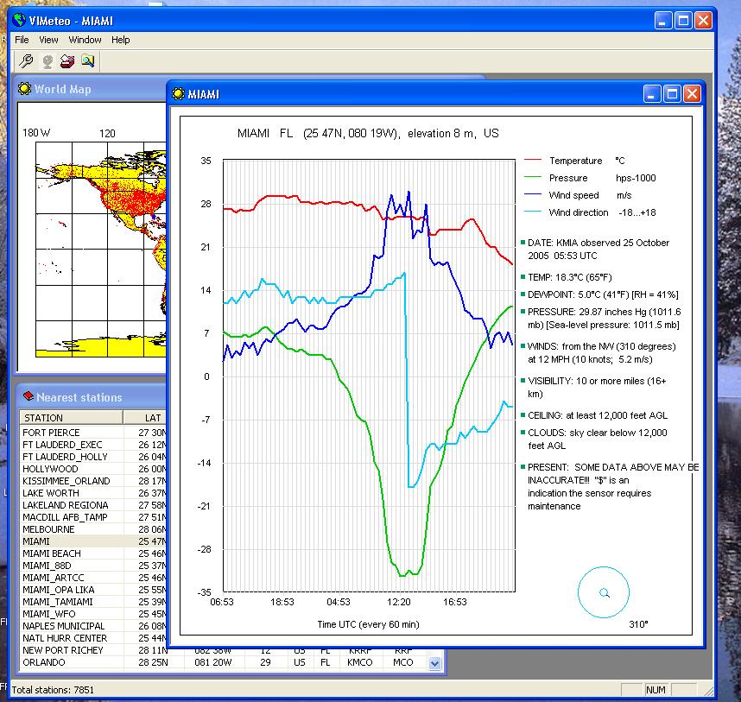Select MIAMI BEACH station row

click(52, 553)
